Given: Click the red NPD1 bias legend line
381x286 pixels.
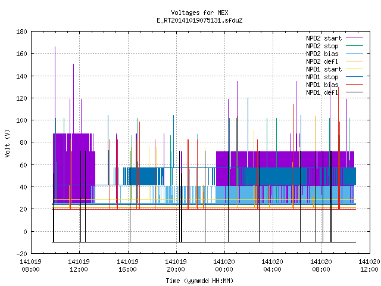Looking at the screenshot, I should click(354, 85).
